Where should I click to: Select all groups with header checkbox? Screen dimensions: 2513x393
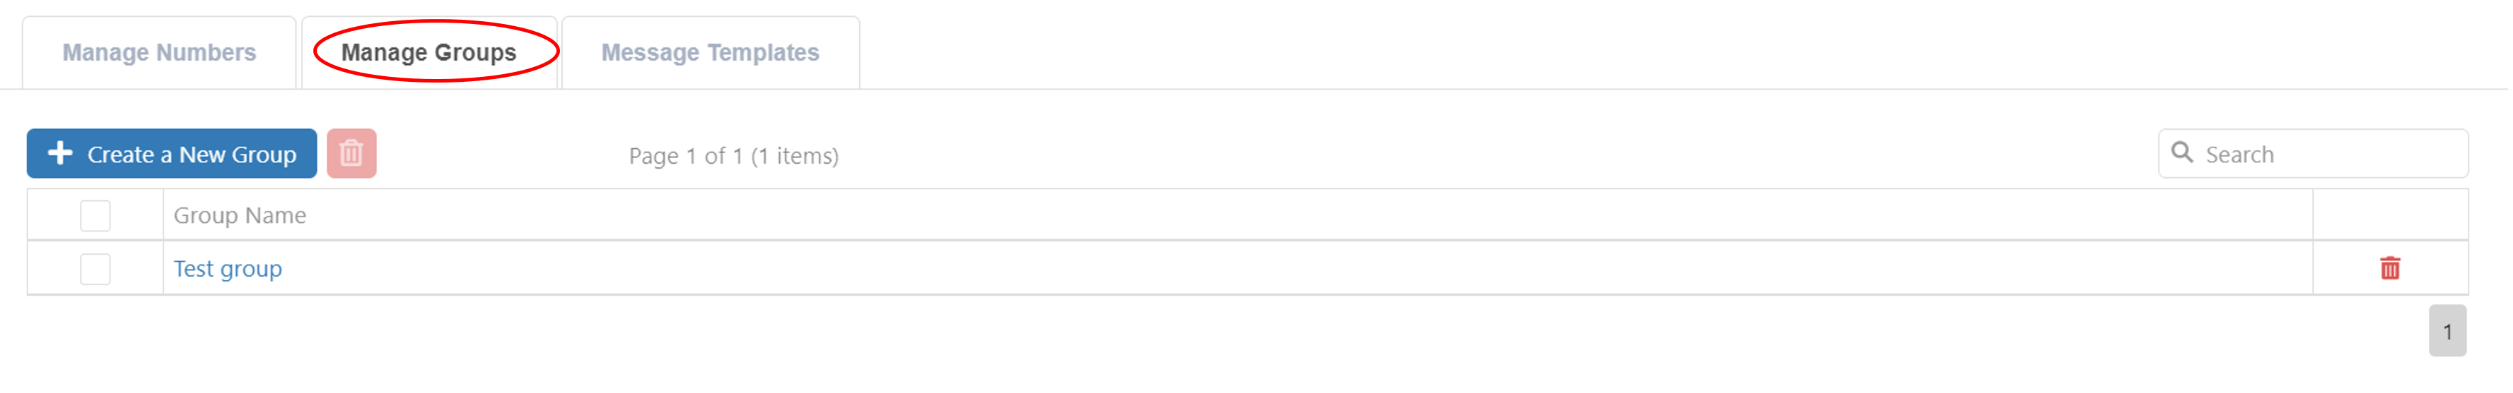click(95, 215)
